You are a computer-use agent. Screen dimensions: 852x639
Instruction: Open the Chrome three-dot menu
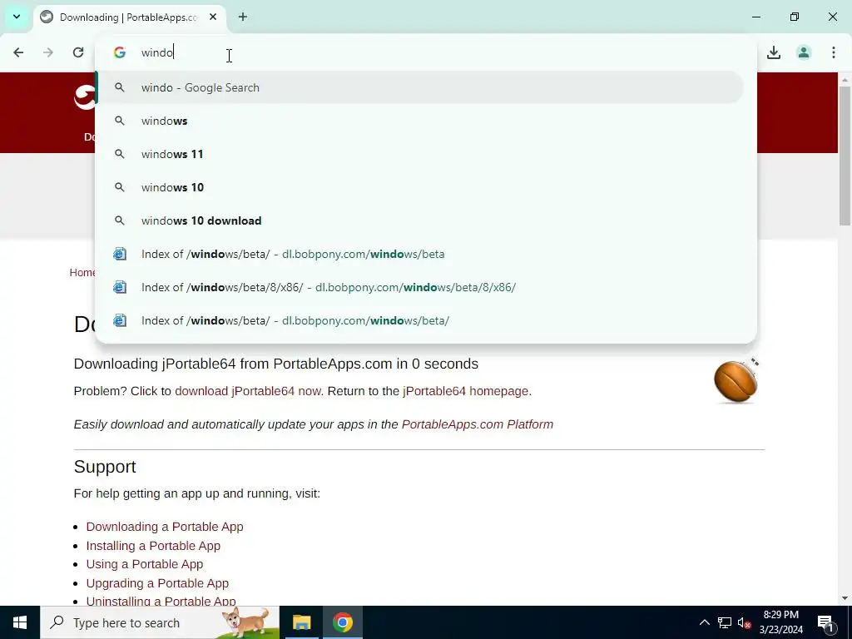(833, 52)
